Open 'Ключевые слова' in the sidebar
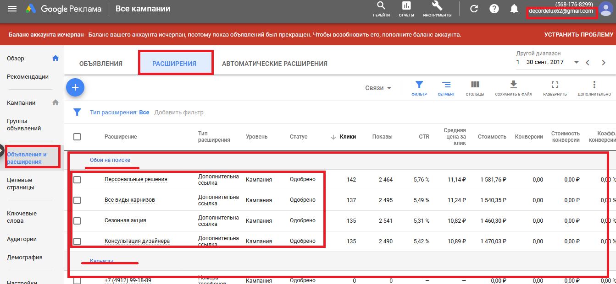 (22, 217)
